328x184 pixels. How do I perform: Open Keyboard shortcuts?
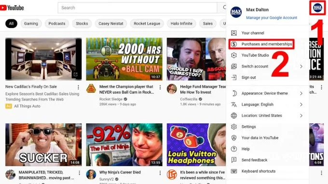(x=267, y=171)
